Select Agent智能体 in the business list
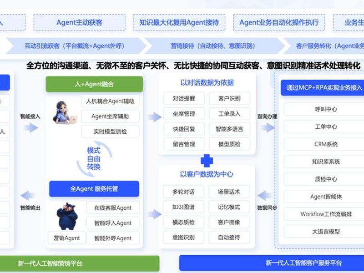 click(324, 197)
